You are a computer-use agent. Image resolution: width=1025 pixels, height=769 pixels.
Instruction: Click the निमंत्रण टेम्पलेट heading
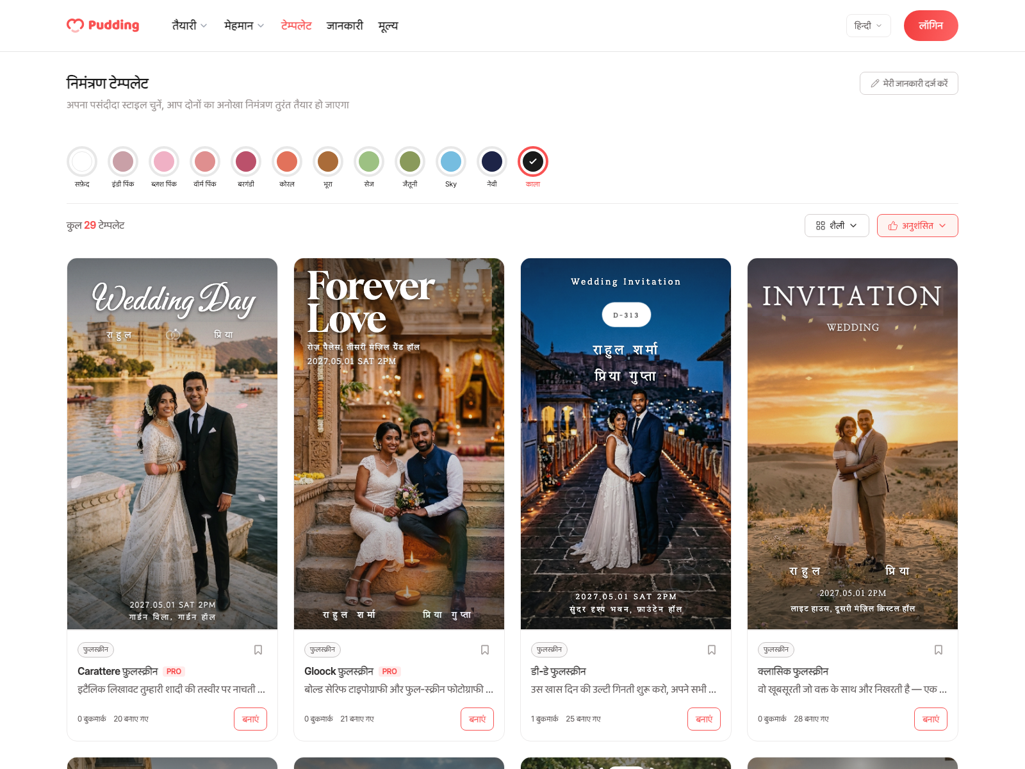coord(108,83)
